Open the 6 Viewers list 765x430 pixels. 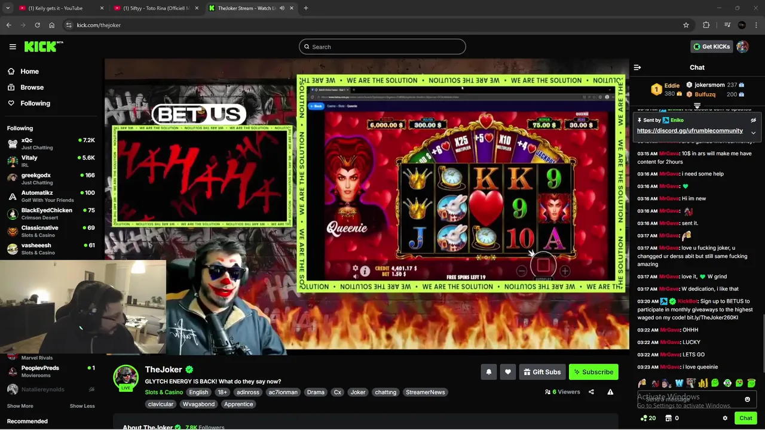(562, 392)
